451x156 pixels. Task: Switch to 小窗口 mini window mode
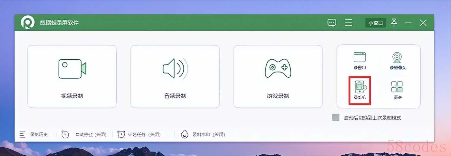[x=376, y=23]
